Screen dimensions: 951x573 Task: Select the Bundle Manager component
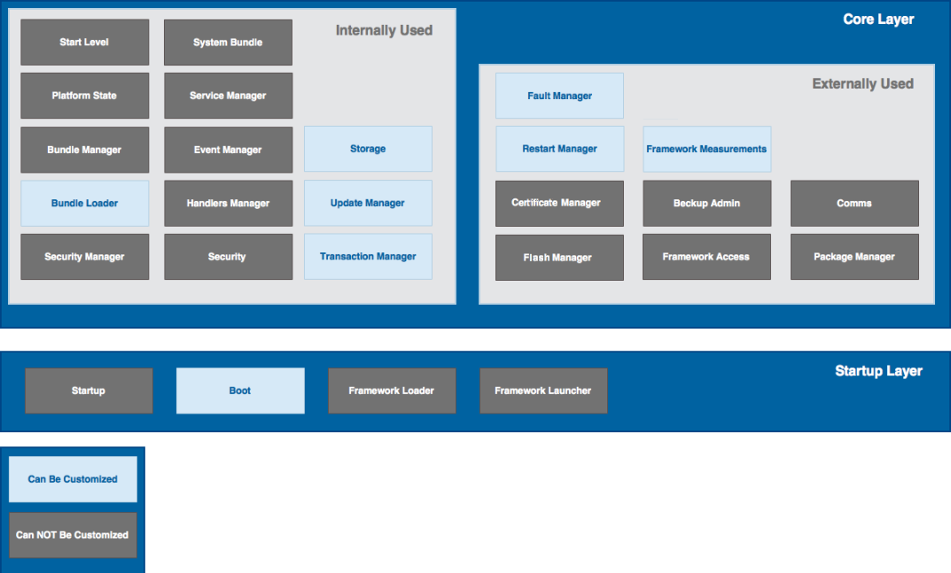point(84,150)
